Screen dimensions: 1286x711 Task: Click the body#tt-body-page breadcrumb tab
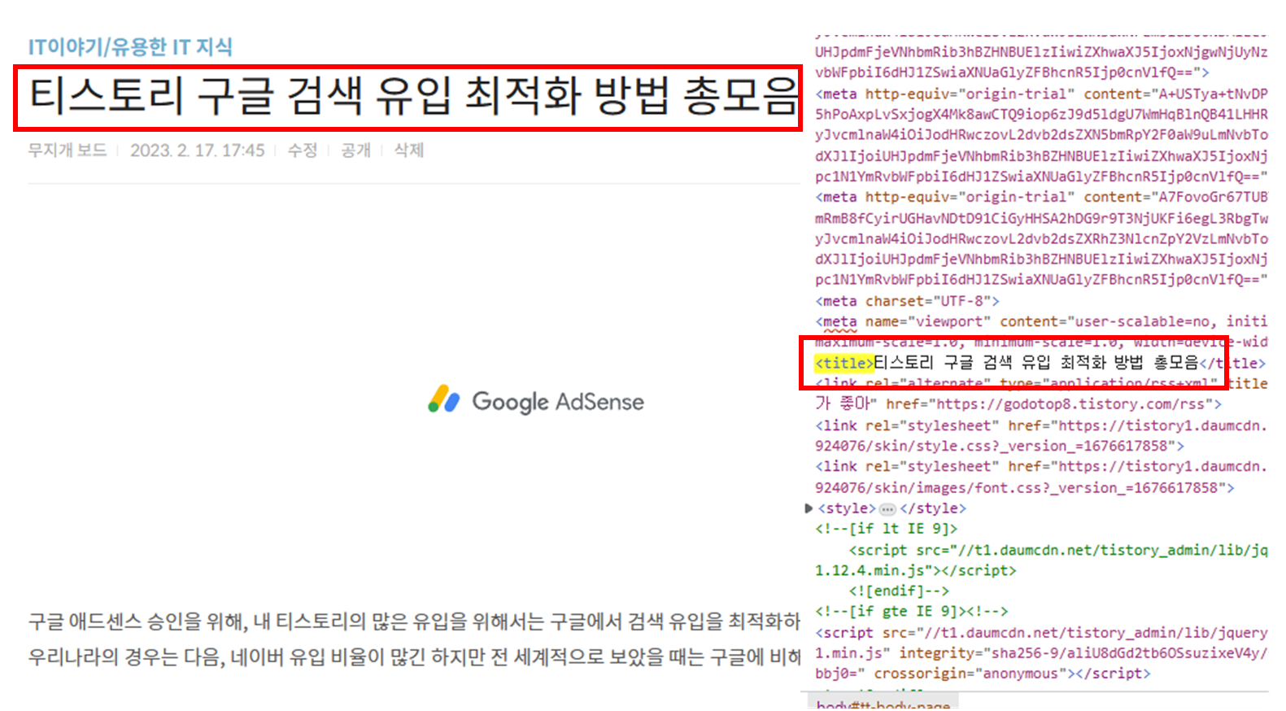[883, 704]
